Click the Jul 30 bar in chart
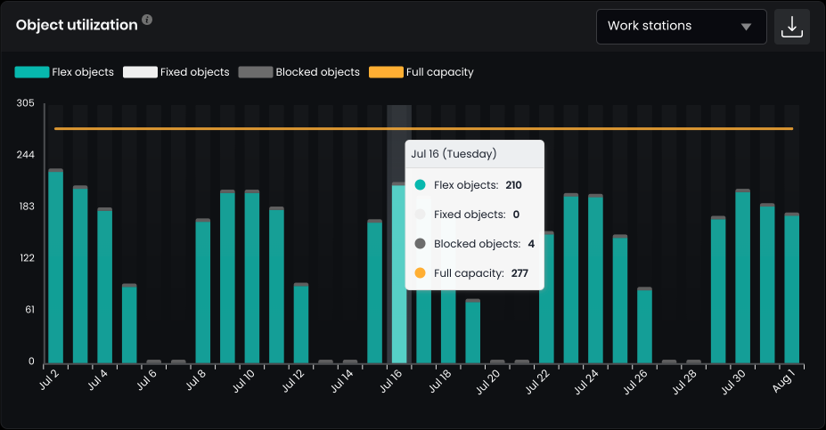The height and width of the screenshot is (430, 826). 742,278
